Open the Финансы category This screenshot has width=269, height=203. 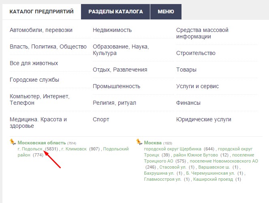(x=188, y=103)
